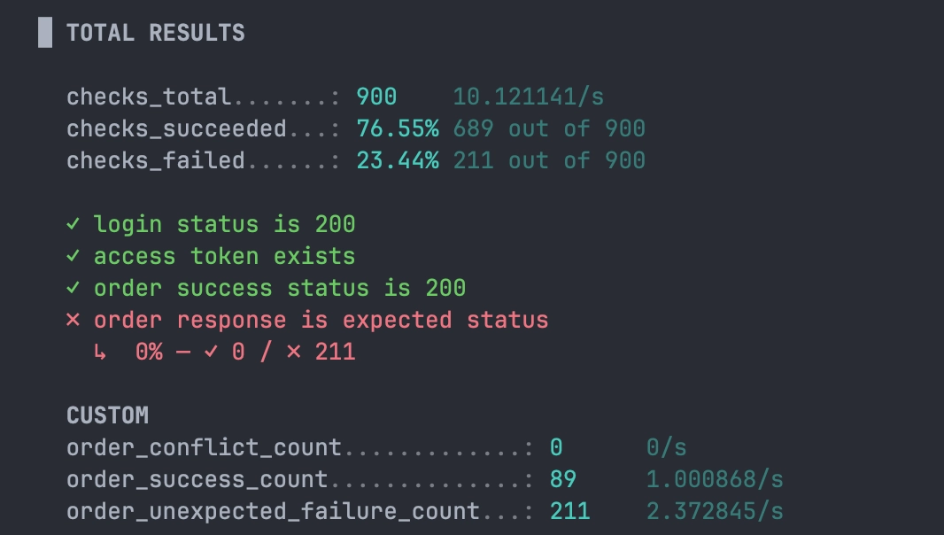944x535 pixels.
Task: Click '689 out of 900' text
Action: [549, 128]
